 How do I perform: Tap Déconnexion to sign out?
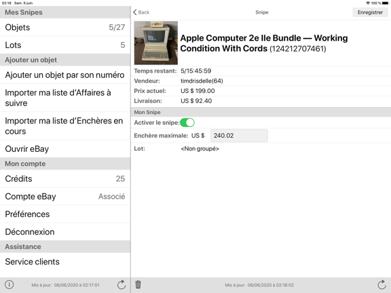65,232
